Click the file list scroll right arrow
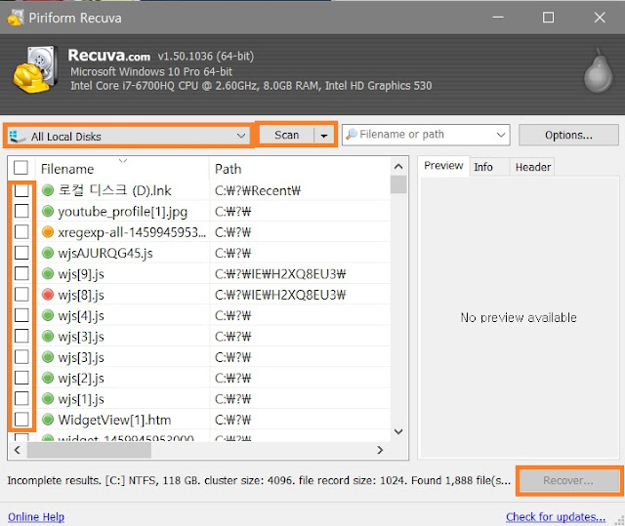 click(x=380, y=450)
